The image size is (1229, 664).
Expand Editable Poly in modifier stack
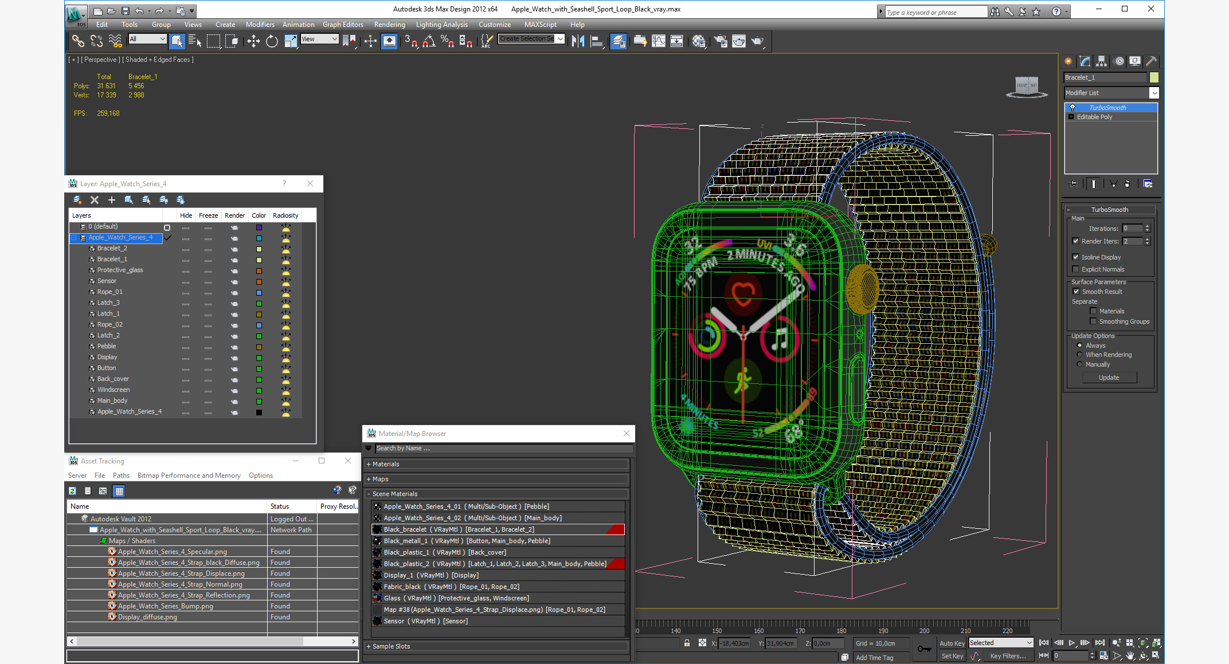click(1071, 117)
